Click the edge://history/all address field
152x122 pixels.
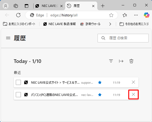point(64,15)
